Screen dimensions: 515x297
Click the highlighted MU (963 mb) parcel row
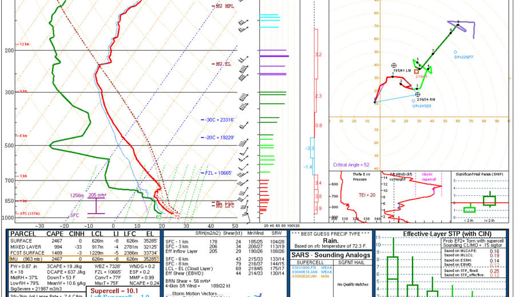84,259
